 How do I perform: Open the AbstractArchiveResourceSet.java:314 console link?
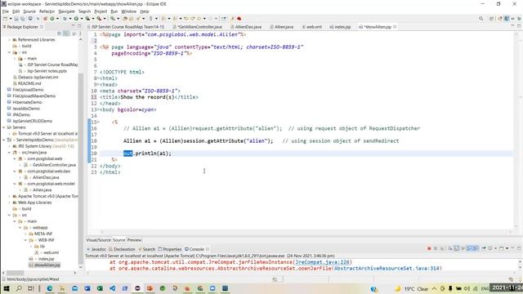coord(387,269)
